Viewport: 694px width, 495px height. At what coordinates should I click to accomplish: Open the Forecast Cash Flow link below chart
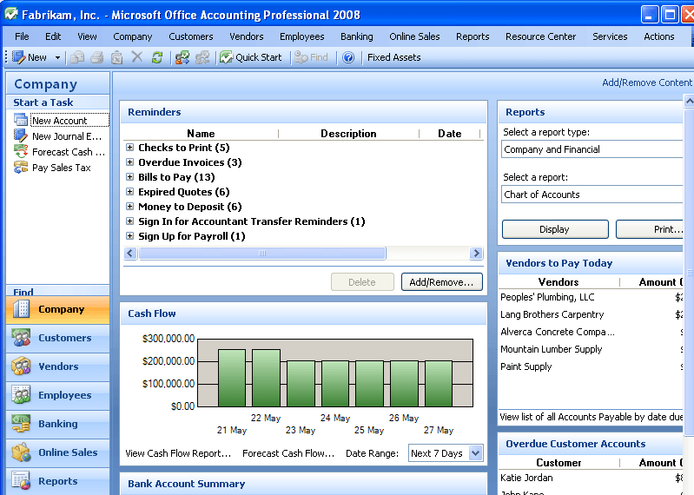click(288, 453)
